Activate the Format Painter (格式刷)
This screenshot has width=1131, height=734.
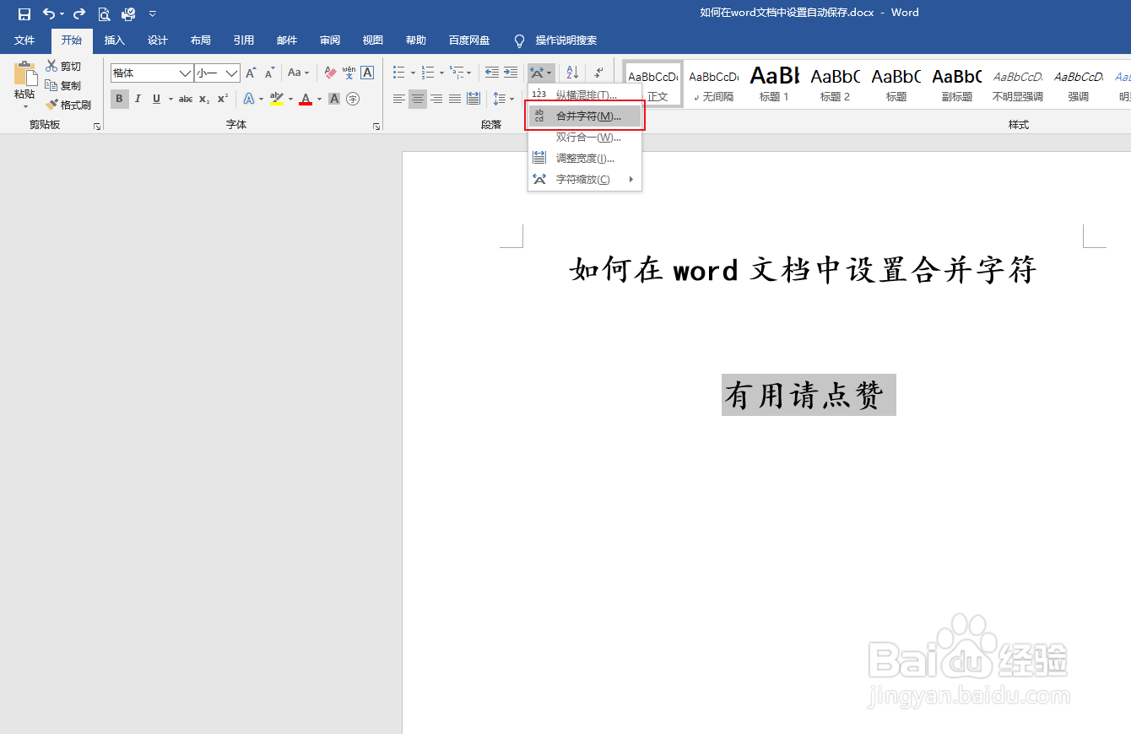68,105
